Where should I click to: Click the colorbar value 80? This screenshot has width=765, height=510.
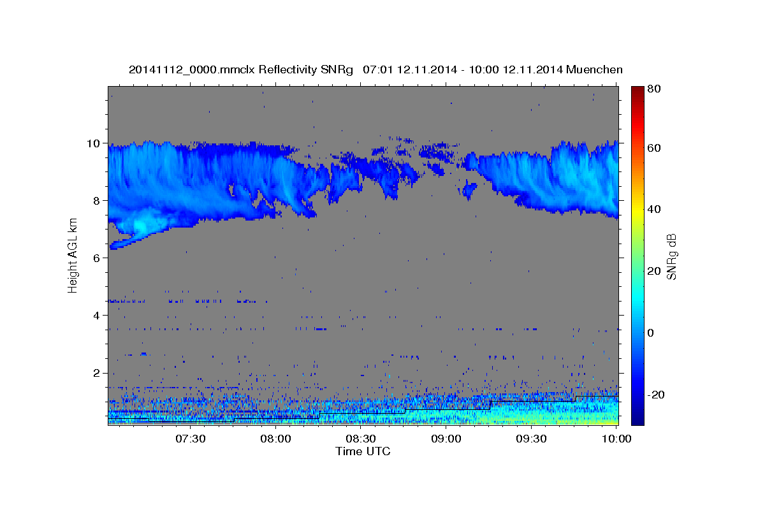tap(653, 89)
